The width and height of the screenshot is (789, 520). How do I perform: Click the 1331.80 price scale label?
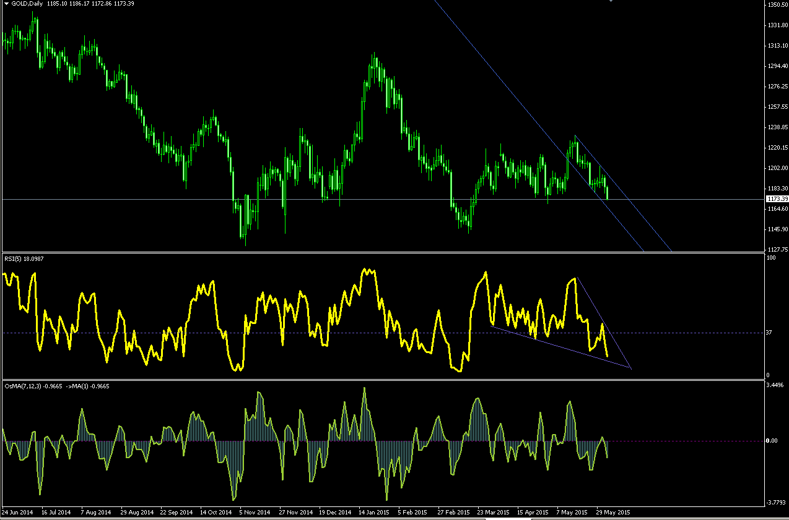(777, 25)
